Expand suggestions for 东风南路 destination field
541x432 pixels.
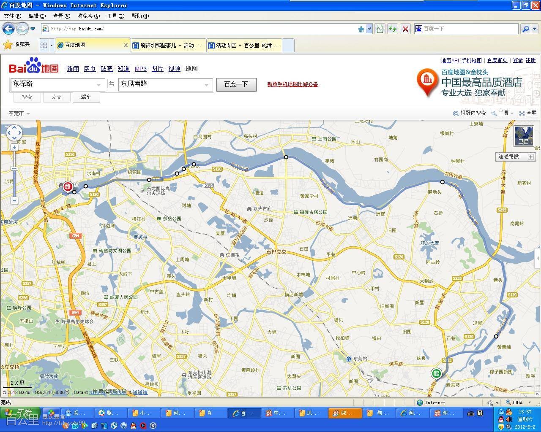point(207,84)
